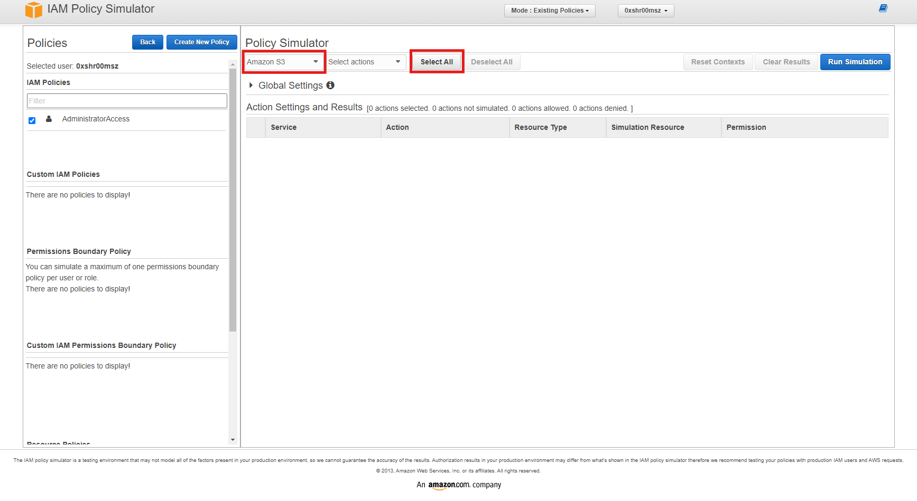The width and height of the screenshot is (917, 501).
Task: Open the 0xshr00msz user menu
Action: [x=645, y=11]
